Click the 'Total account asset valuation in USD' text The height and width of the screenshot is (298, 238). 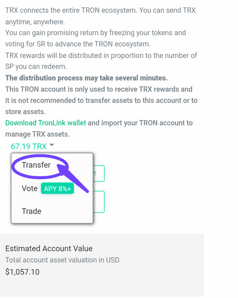[63, 260]
